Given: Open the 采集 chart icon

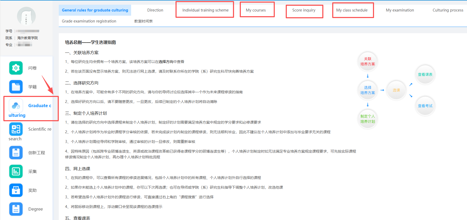Looking at the screenshot, I should (x=16, y=171).
